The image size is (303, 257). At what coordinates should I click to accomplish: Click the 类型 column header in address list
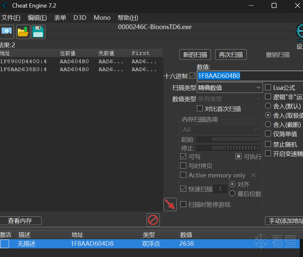pyautogui.click(x=160, y=235)
